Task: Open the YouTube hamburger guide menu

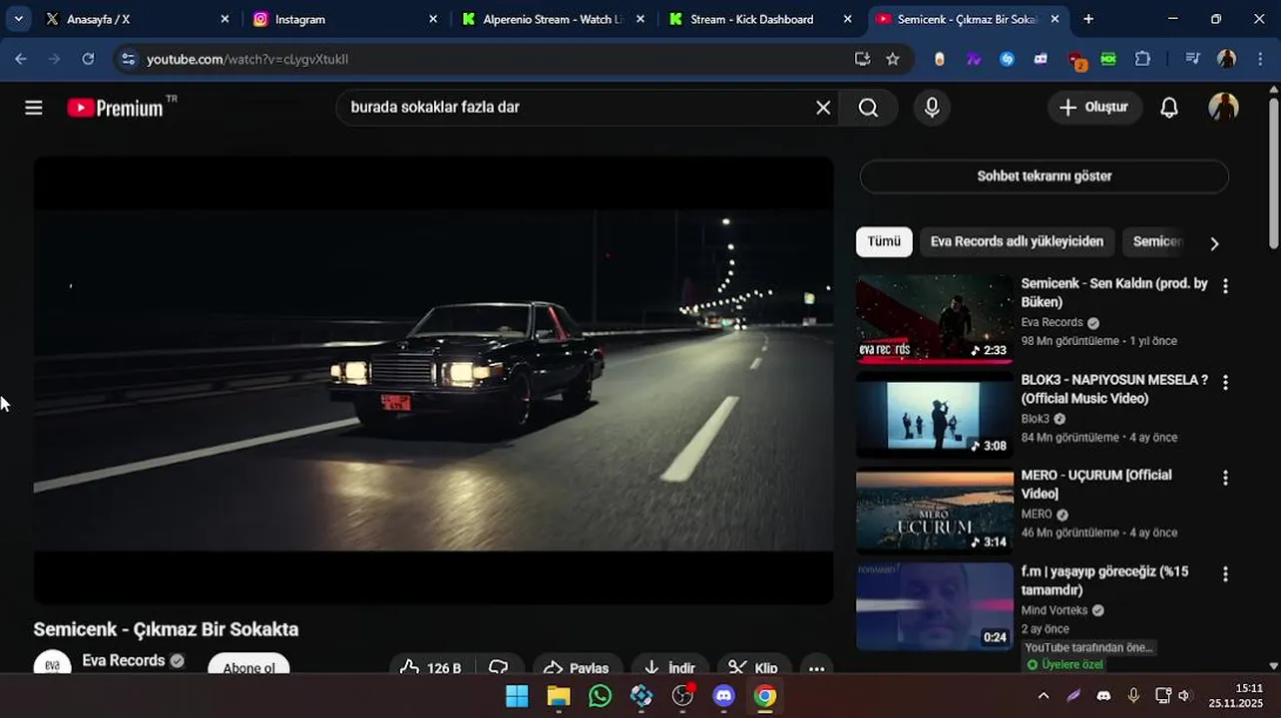Action: coord(34,108)
